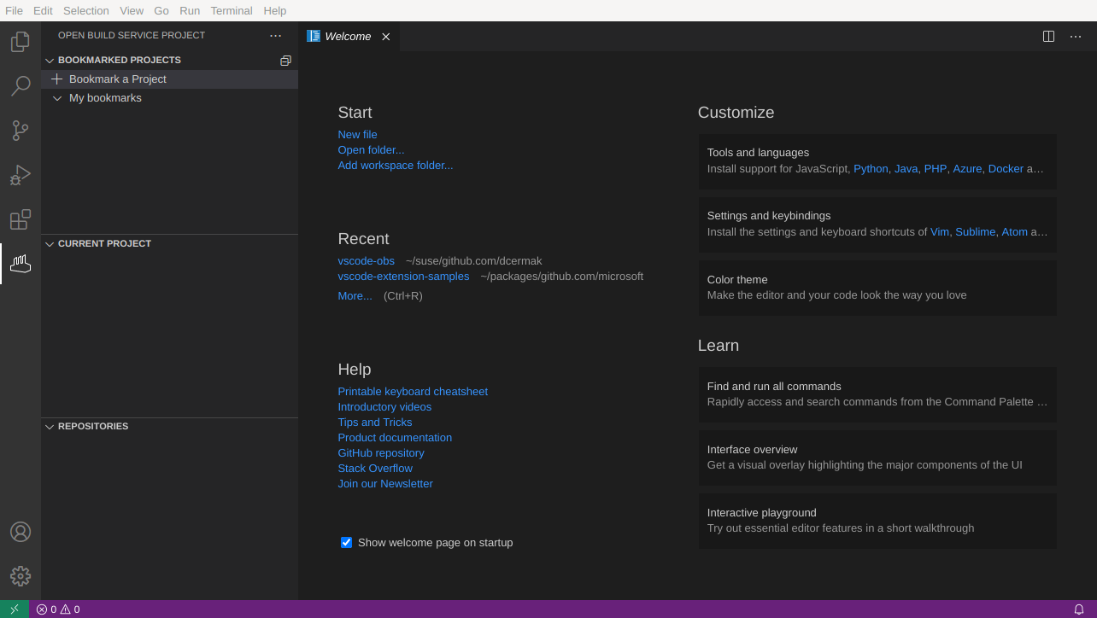
Task: Open the Go menu
Action: pos(161,10)
